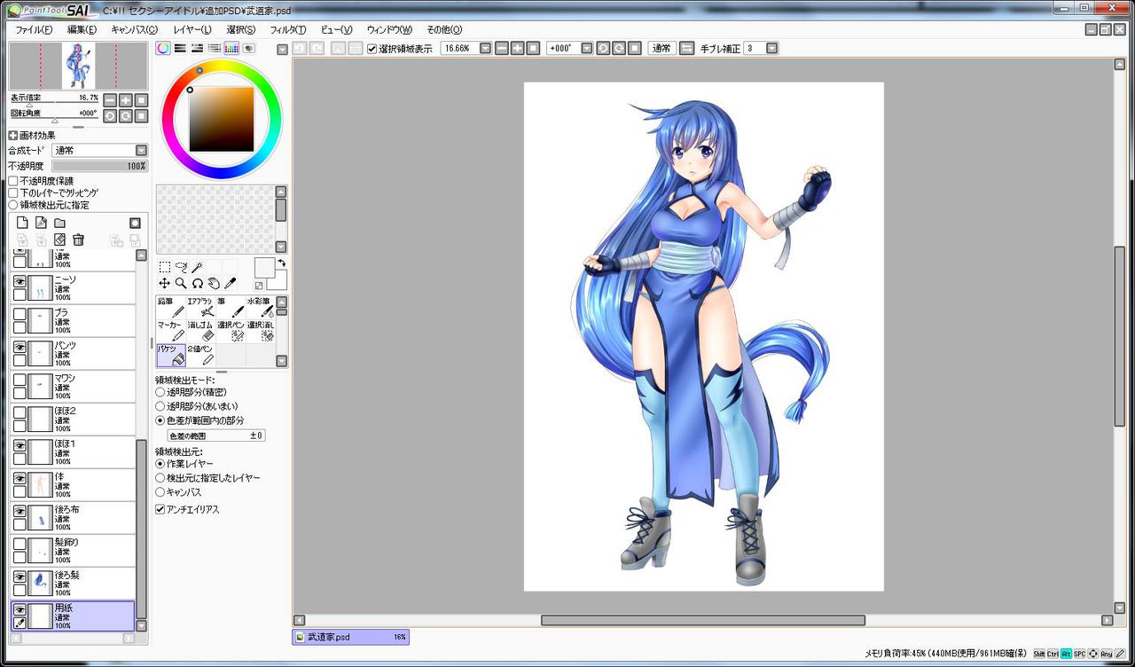The image size is (1135, 667).
Task: Click the foreground color swatch
Action: click(264, 268)
